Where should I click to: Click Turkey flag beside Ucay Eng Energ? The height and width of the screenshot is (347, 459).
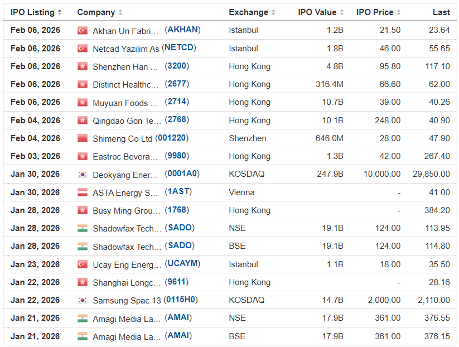[82, 264]
